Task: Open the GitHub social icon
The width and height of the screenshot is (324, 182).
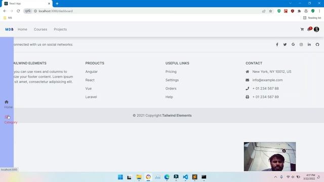Action: (x=317, y=44)
